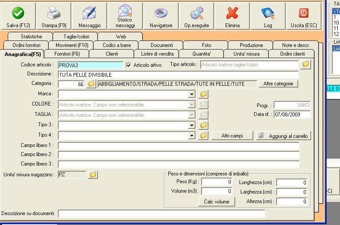Click the Larghezza (cm) field

pyautogui.click(x=292, y=192)
